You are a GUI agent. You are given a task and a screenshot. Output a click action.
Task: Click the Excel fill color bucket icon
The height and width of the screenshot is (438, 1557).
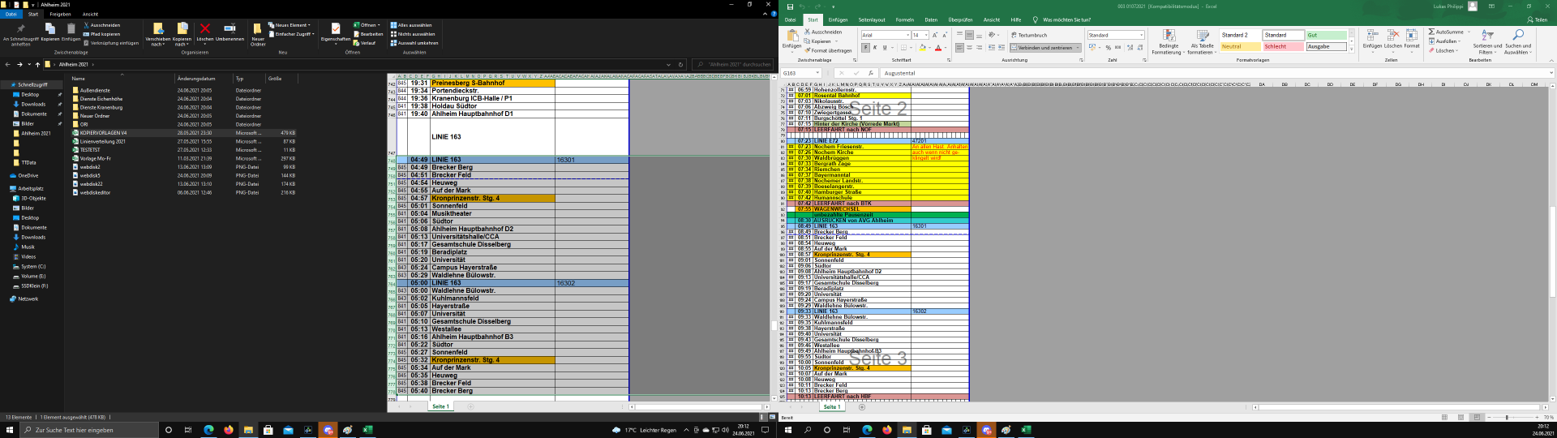pos(923,48)
